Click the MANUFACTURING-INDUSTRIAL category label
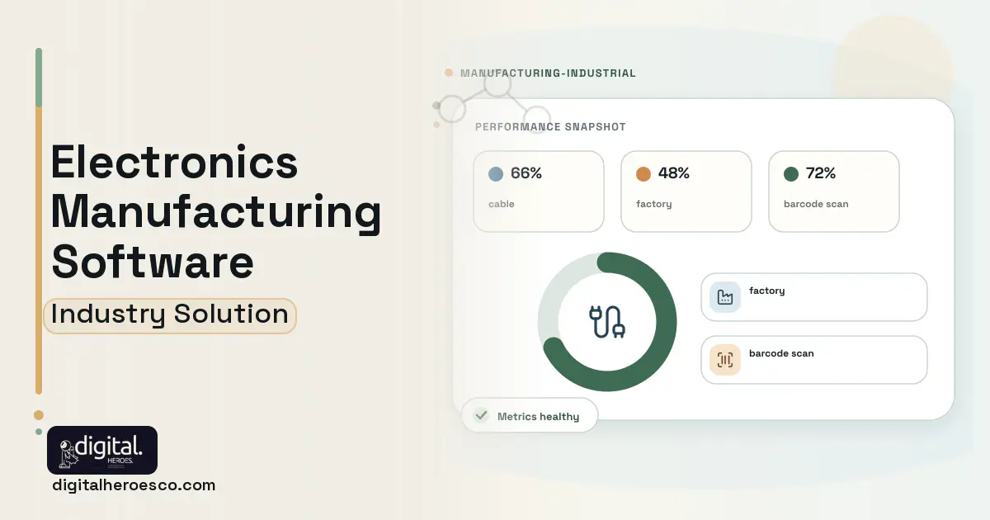The image size is (990, 520). tap(548, 73)
